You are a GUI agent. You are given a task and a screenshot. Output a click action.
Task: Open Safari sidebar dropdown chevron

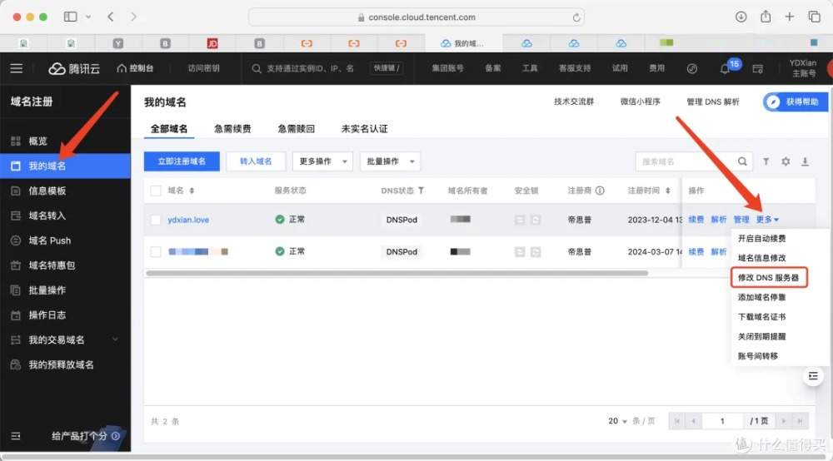click(88, 17)
